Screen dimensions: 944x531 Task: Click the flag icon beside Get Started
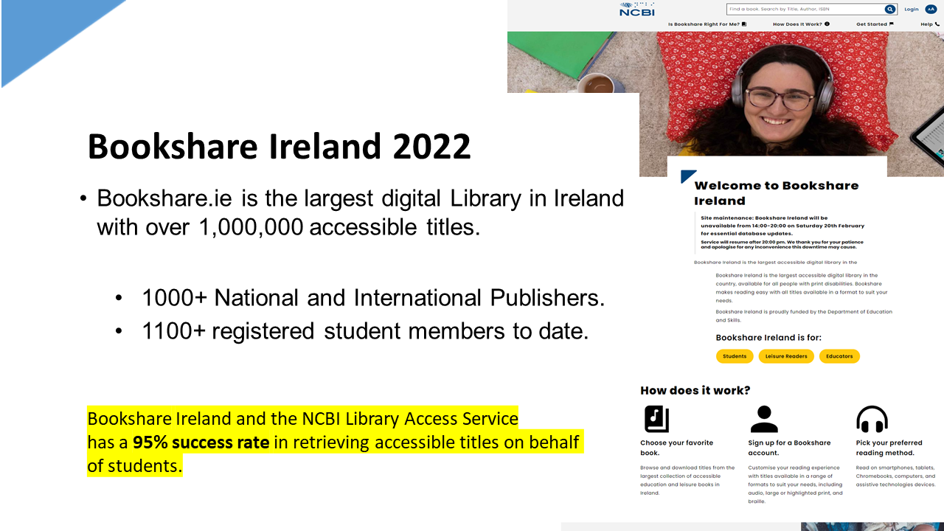click(892, 24)
